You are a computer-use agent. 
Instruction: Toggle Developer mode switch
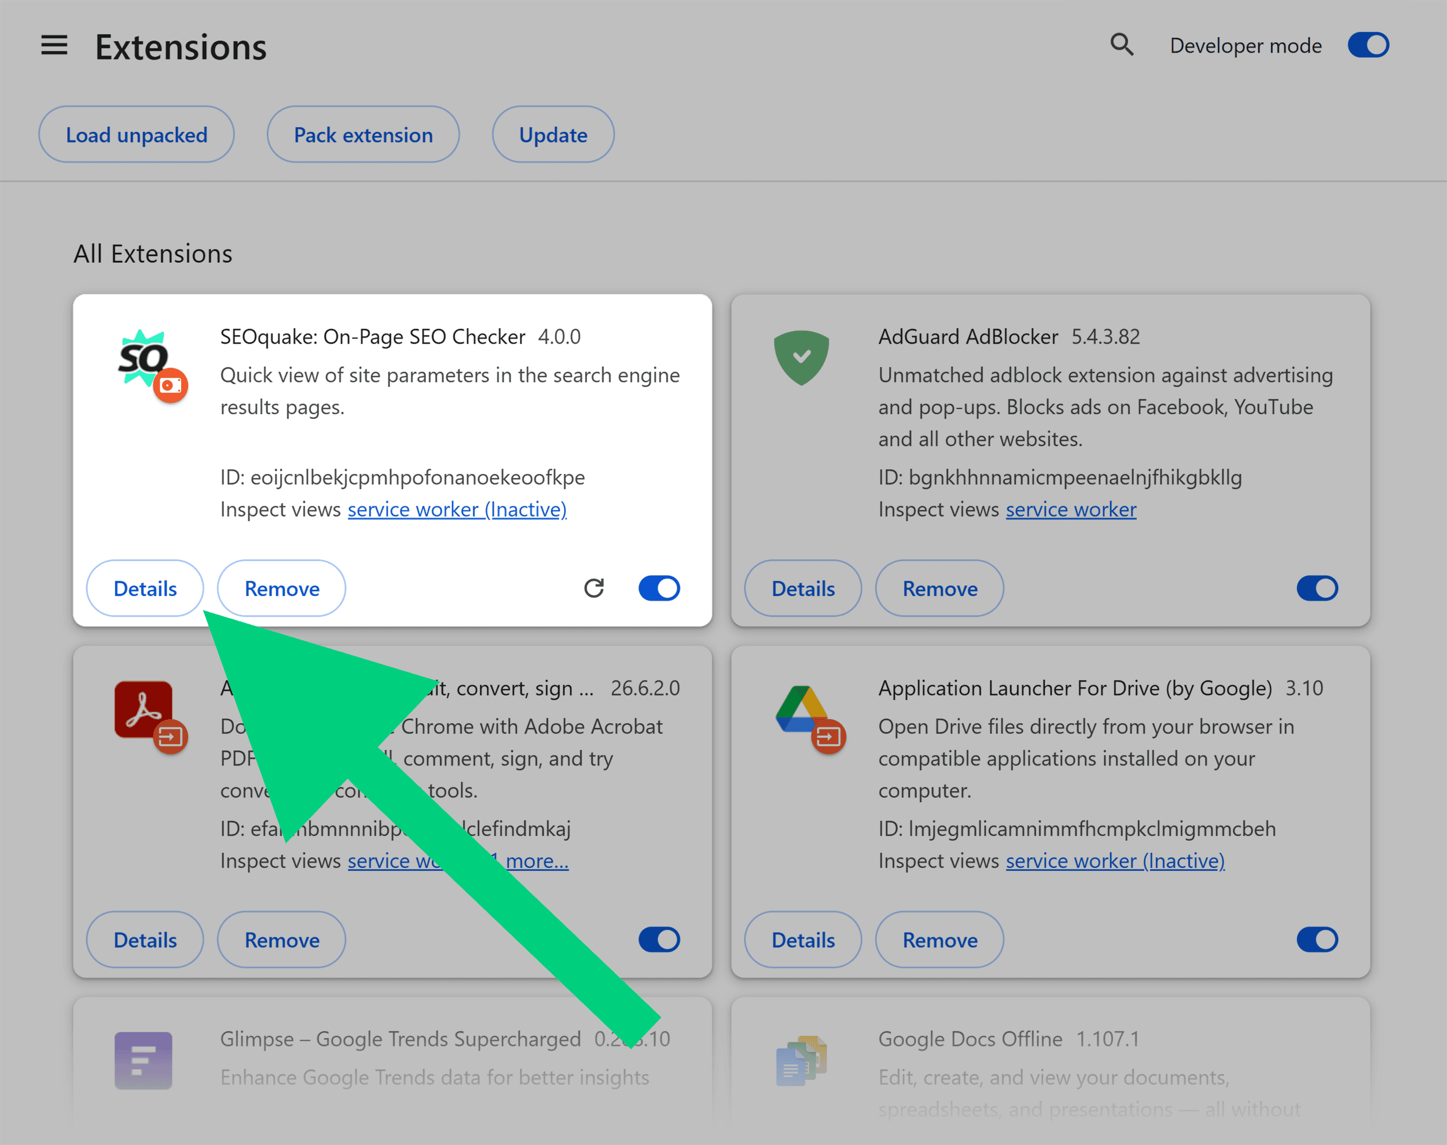click(x=1368, y=45)
